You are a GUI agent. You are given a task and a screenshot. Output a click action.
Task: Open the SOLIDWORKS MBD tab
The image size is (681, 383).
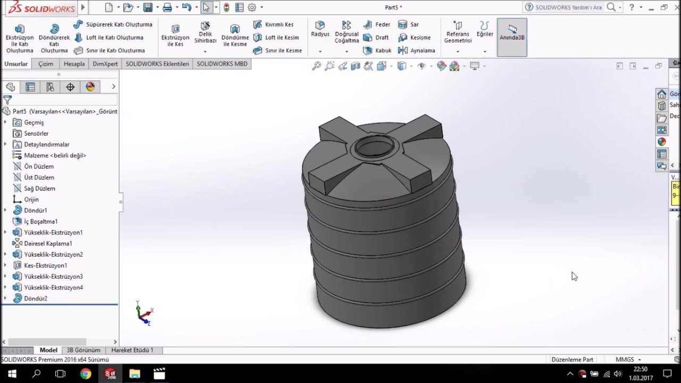click(222, 64)
